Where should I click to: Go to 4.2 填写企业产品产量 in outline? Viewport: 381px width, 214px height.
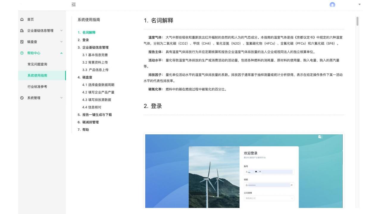pos(98,92)
